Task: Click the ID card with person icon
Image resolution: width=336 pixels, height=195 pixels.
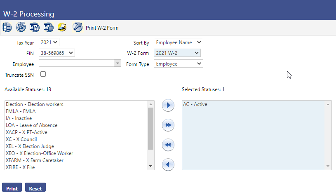Action: (x=48, y=28)
